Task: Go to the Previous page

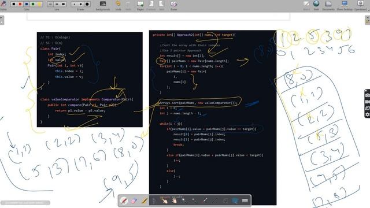Action: tap(151, 5)
